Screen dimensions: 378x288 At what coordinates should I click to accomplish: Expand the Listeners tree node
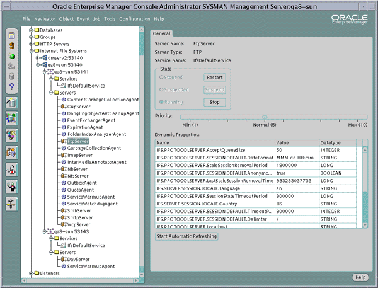click(x=31, y=273)
